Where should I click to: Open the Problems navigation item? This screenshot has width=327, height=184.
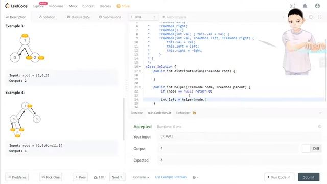(56, 6)
